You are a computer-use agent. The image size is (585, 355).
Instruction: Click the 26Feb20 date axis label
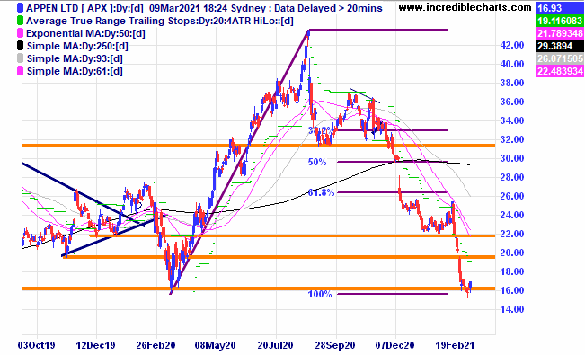click(x=155, y=345)
